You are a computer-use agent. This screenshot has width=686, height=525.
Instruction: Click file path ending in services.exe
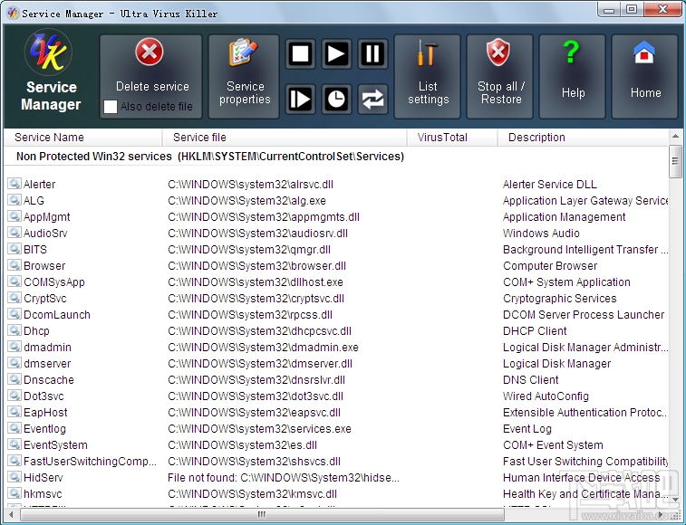[x=259, y=429]
